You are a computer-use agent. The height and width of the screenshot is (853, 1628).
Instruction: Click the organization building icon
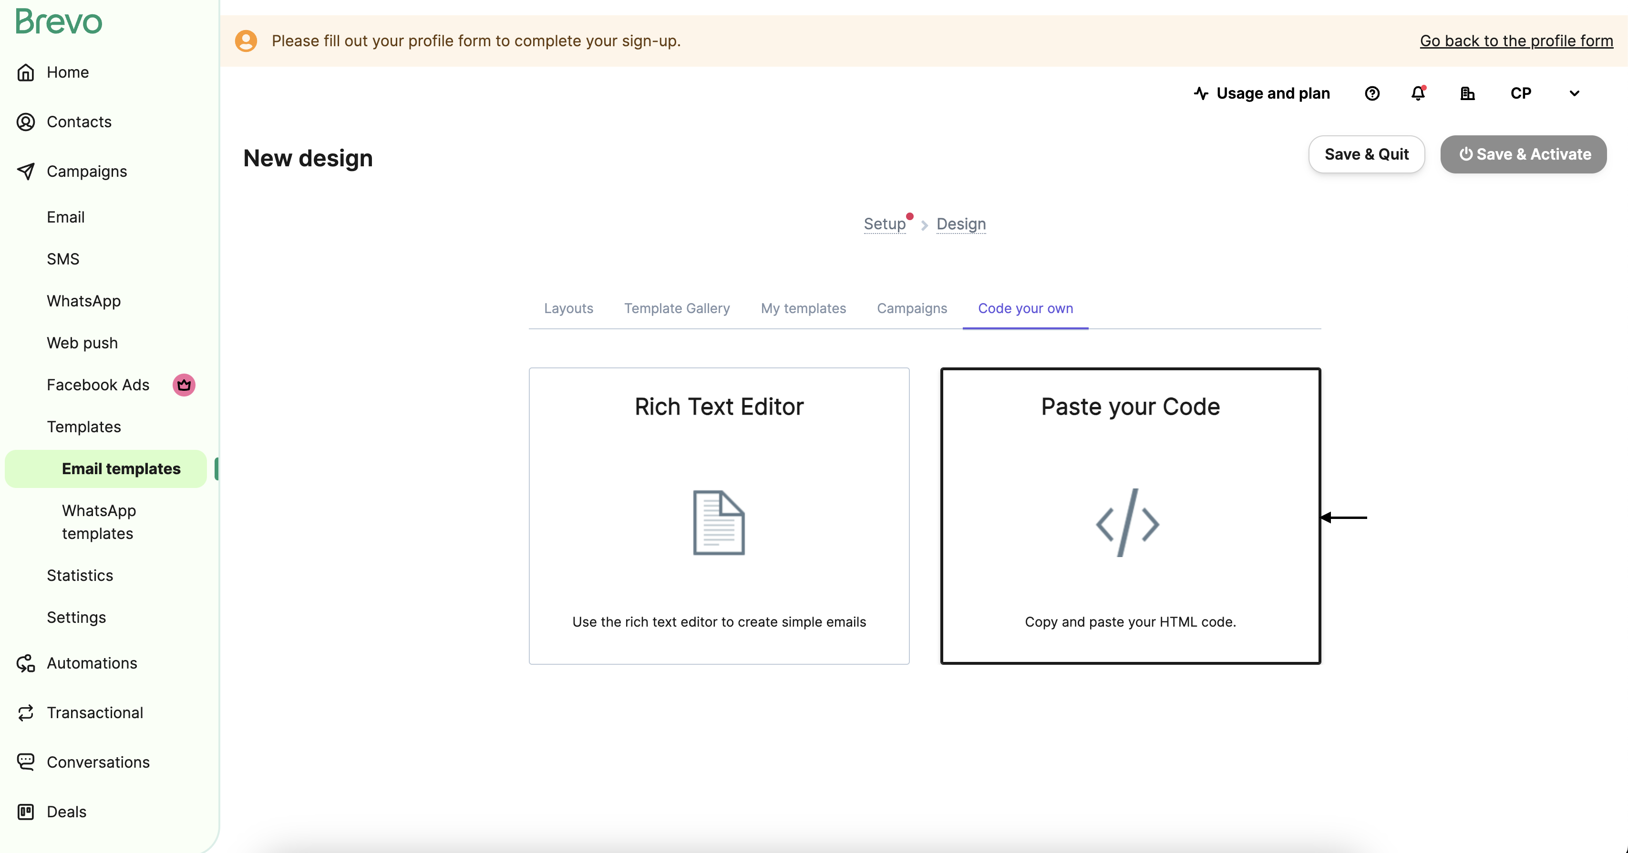pyautogui.click(x=1467, y=93)
